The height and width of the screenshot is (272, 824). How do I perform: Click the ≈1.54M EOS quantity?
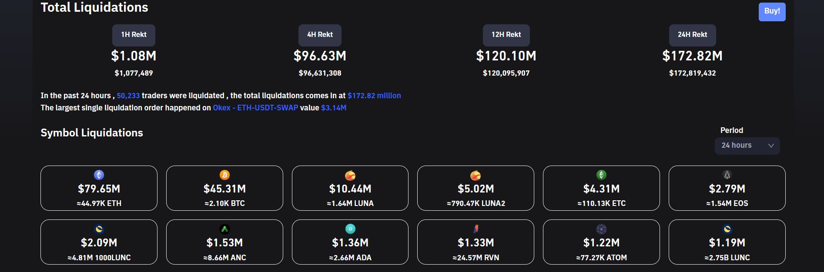click(727, 203)
